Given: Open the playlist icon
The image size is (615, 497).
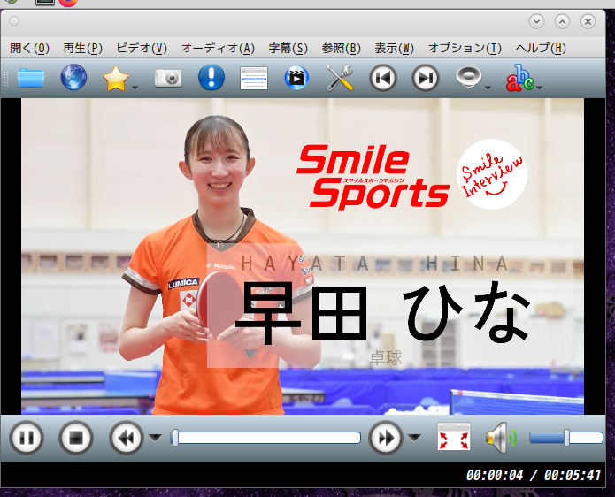Looking at the screenshot, I should pos(254,78).
